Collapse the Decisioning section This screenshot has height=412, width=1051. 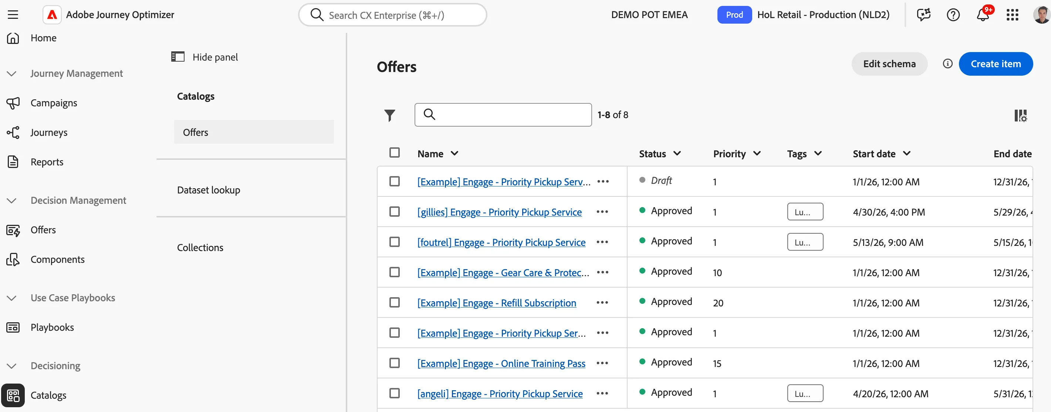click(x=12, y=366)
